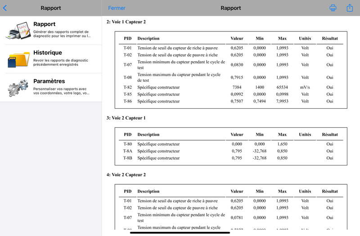Image resolution: width=360 pixels, height=236 pixels.
Task: Open the share sheet icon
Action: (x=350, y=8)
